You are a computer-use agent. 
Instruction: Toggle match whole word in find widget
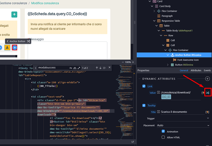pyautogui.click(x=75, y=68)
